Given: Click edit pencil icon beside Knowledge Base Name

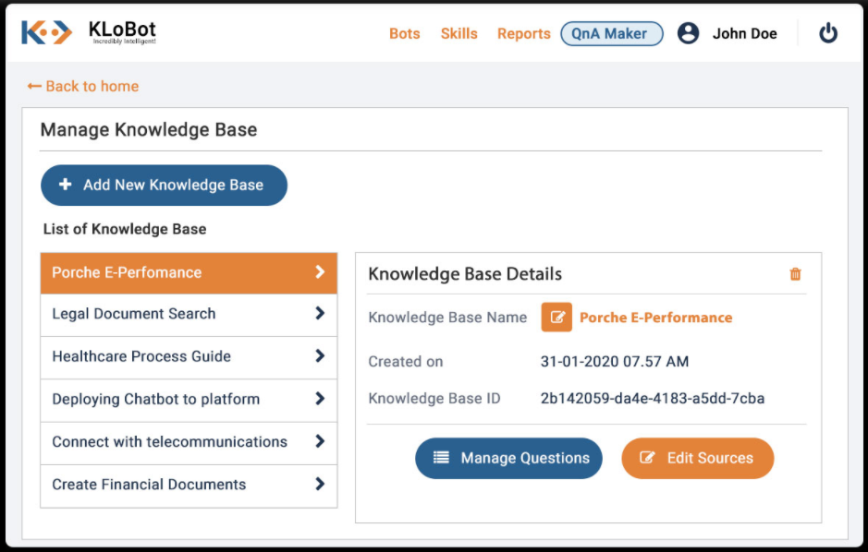Looking at the screenshot, I should tap(556, 318).
